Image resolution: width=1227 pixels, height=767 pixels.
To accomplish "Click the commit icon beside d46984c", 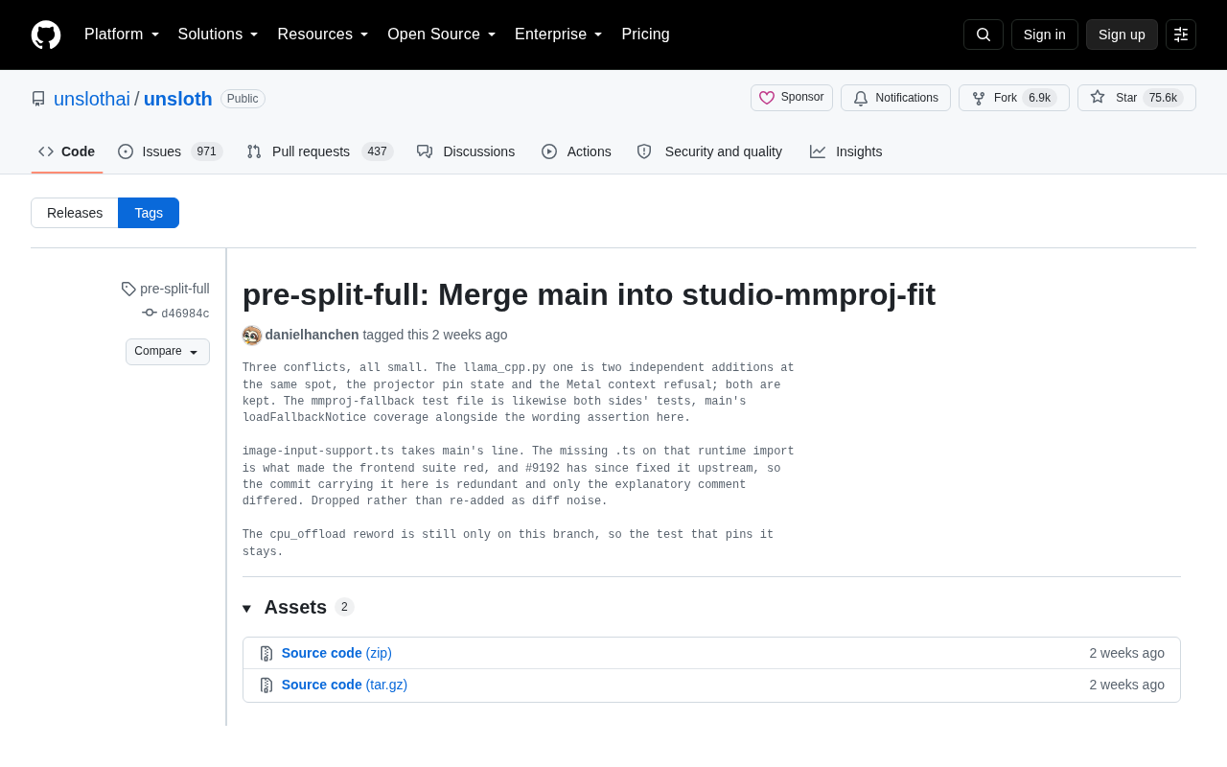I will click(x=150, y=313).
